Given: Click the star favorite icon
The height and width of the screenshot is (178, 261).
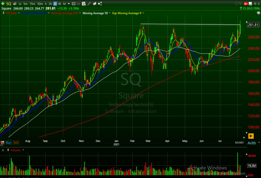Looking at the screenshot, I should coord(236,4).
